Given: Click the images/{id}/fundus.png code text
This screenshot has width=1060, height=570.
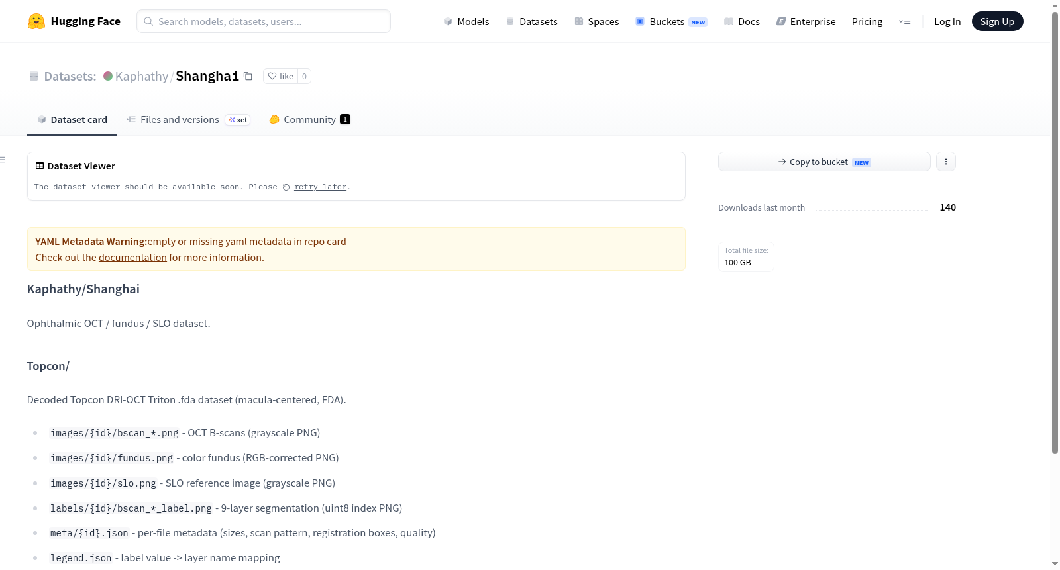Looking at the screenshot, I should point(111,458).
